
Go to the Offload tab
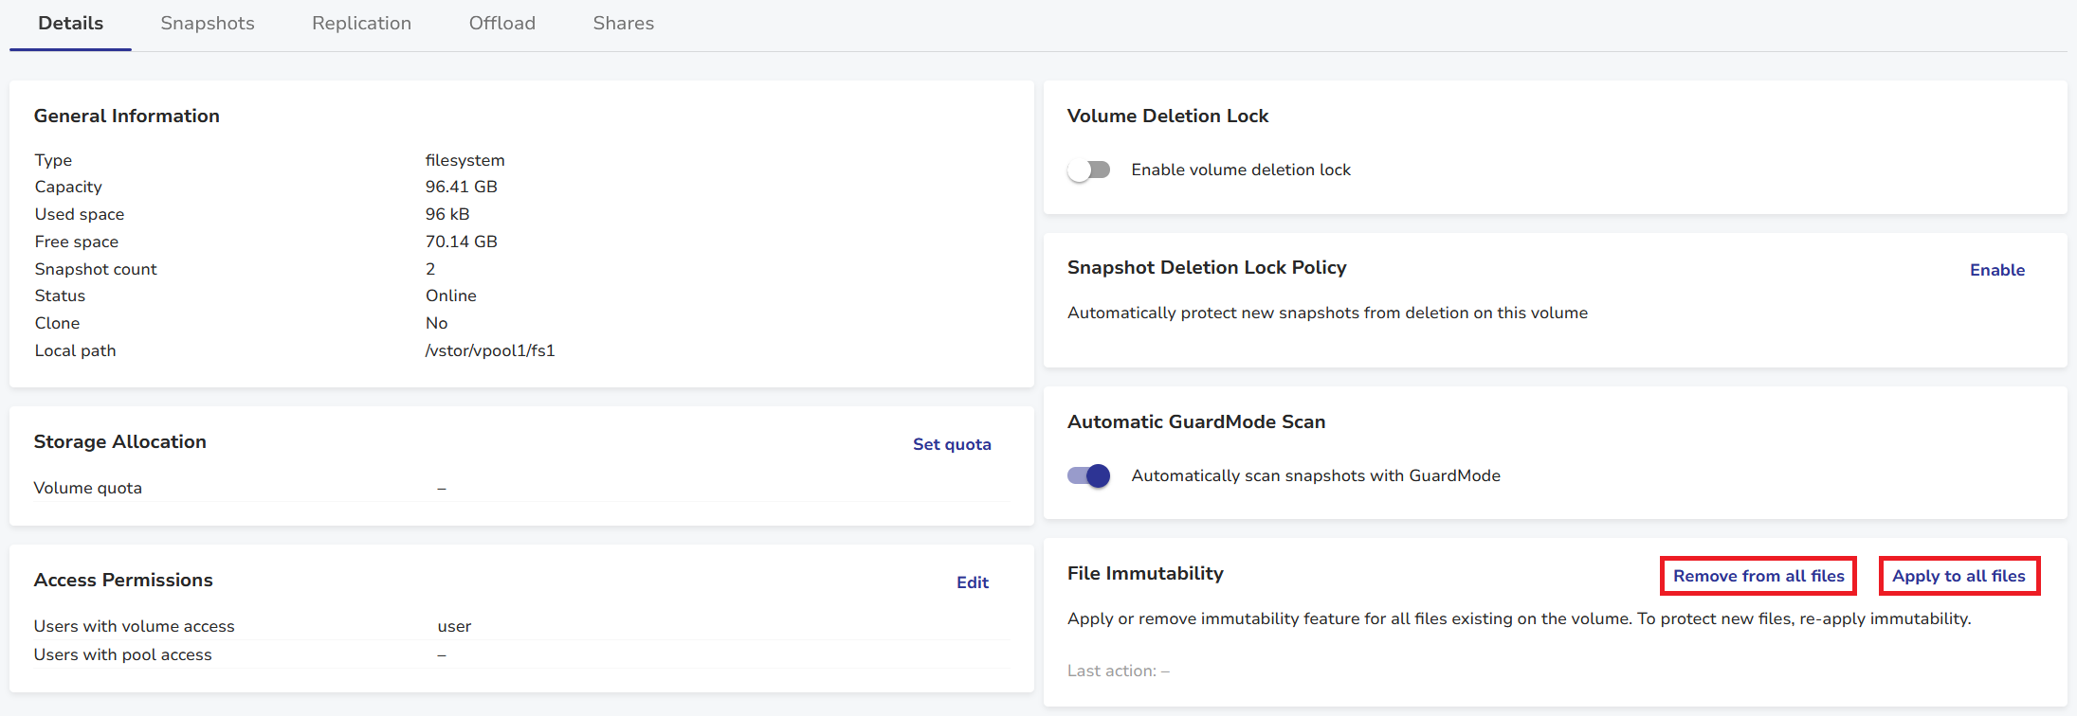tap(501, 24)
